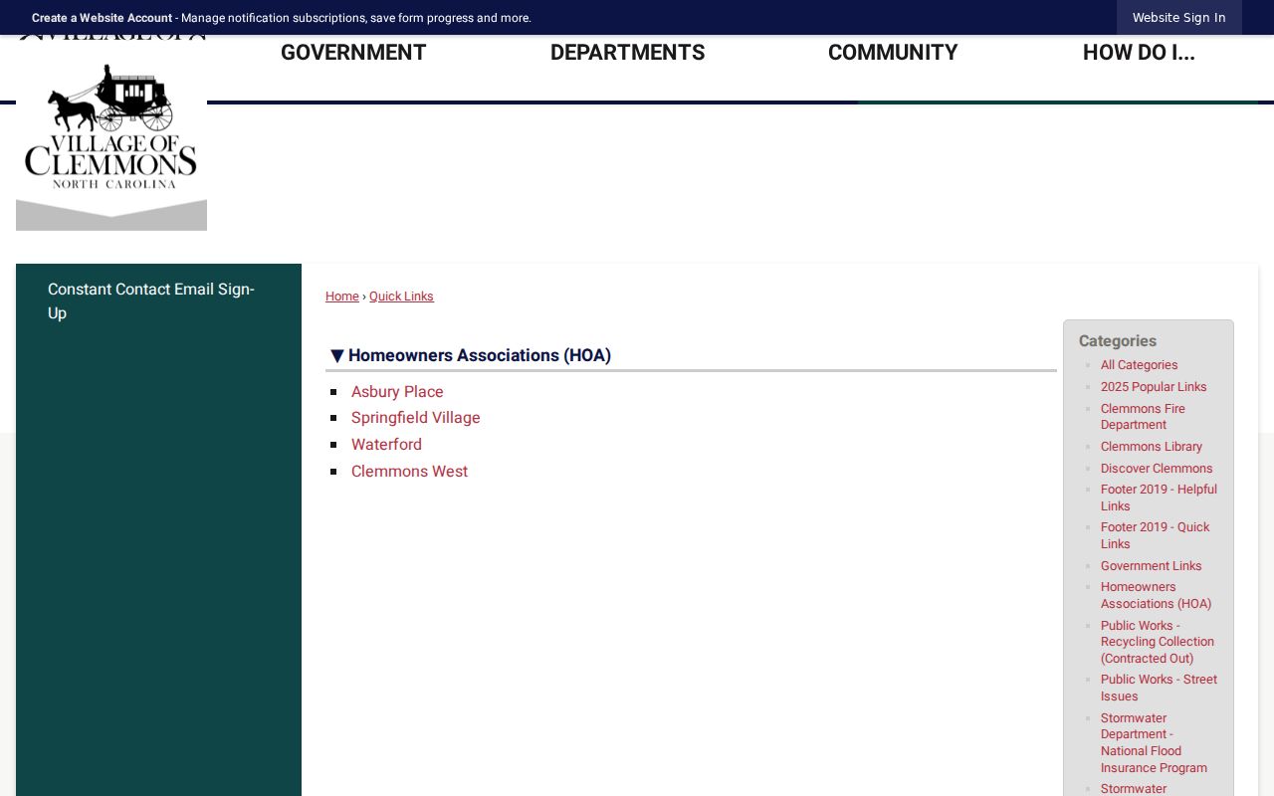Open the Waterford link

(386, 445)
